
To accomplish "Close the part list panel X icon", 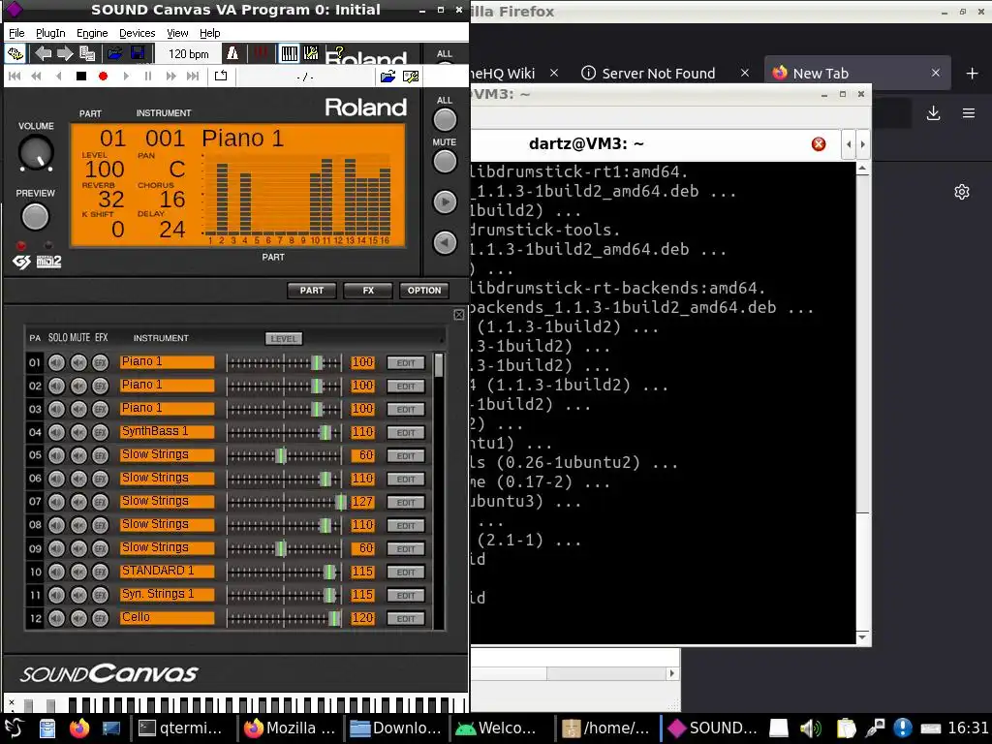I will click(x=459, y=315).
